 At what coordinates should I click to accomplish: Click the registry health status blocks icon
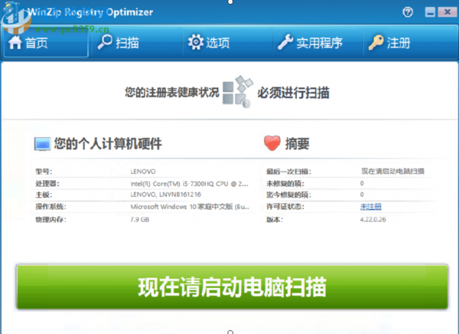click(x=238, y=92)
